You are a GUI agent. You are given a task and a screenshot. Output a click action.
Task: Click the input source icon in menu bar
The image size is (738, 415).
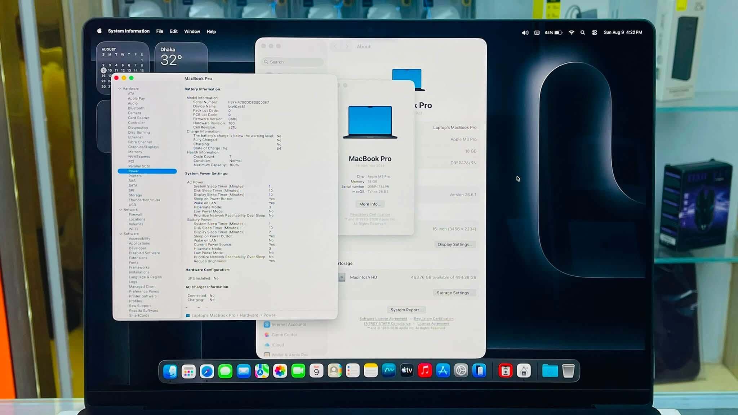[537, 32]
